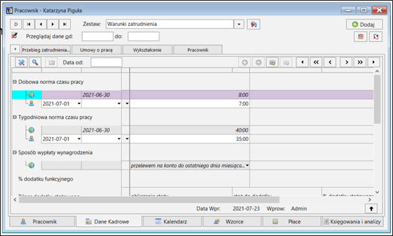Select person icon in Tygodniowa norma row
Image resolution: width=393 pixels, height=236 pixels.
coord(31,138)
